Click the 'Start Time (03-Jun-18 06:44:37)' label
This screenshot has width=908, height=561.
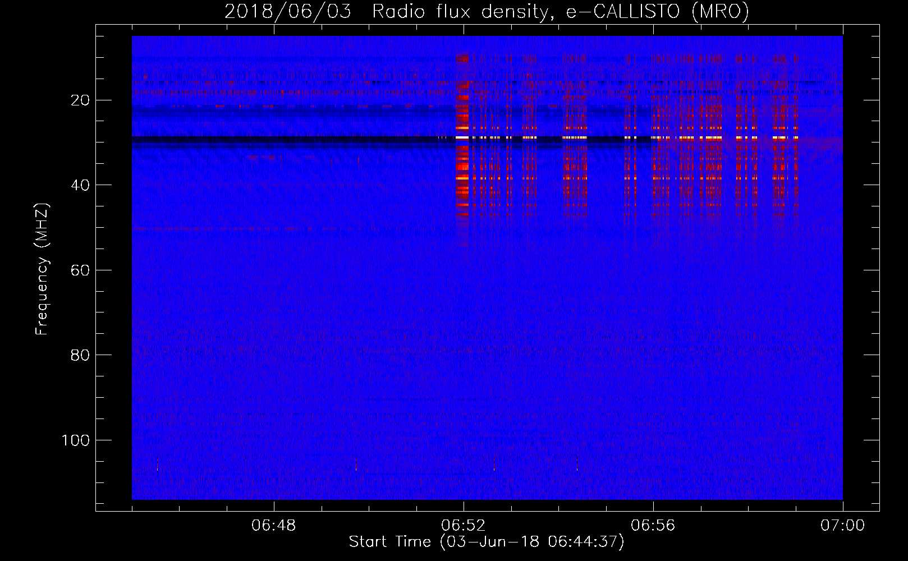(x=487, y=542)
